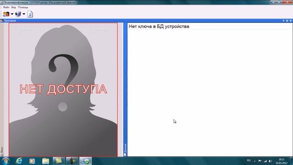Image resolution: width=293 pixels, height=165 pixels.
Task: Switch to the camera device taskbar app
Action: coord(72,161)
